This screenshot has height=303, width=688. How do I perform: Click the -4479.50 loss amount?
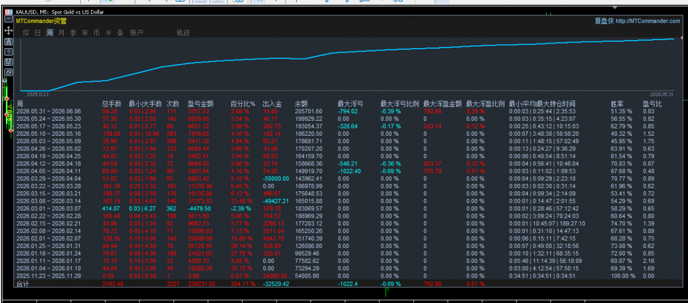tap(200, 208)
